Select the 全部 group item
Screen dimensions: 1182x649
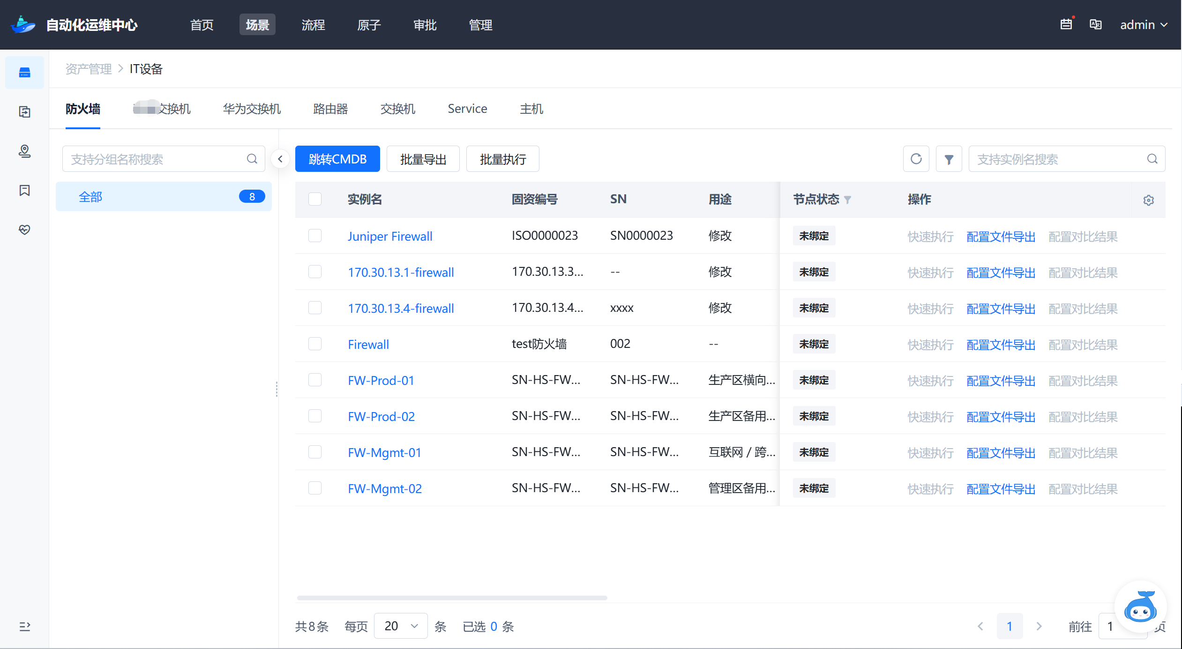click(x=164, y=197)
